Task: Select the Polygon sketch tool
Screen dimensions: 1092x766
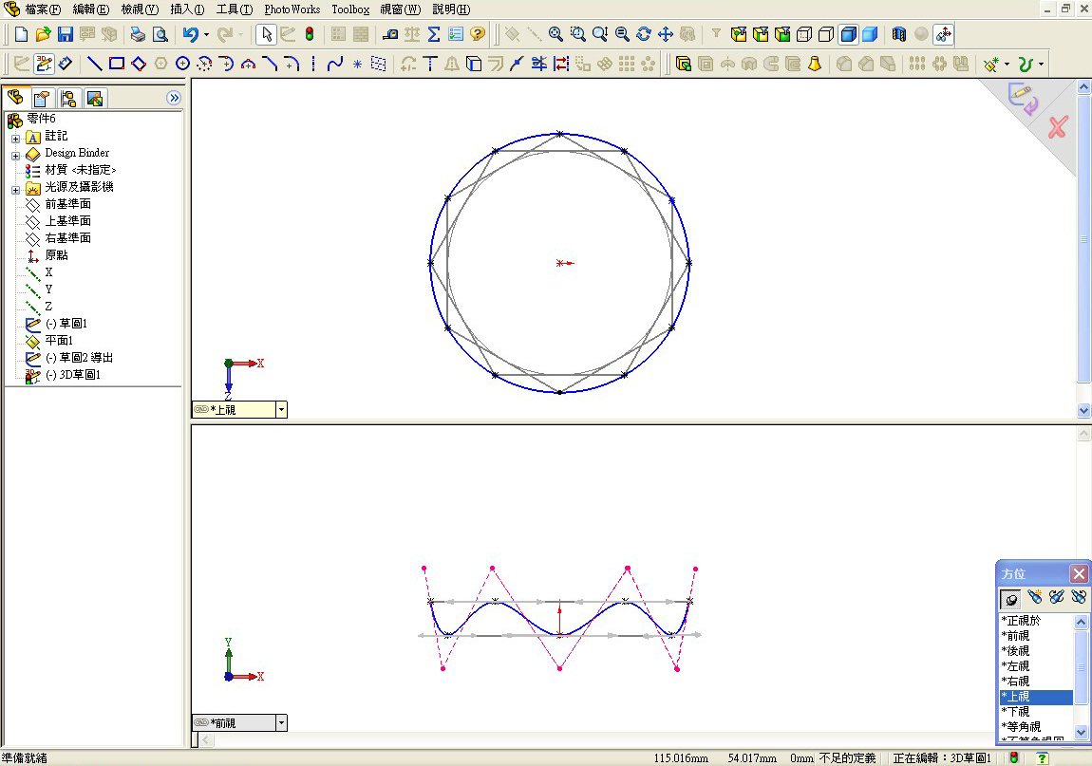Action: (160, 64)
